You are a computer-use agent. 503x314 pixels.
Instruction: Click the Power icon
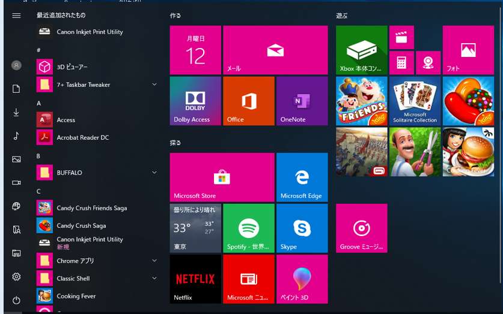point(16,300)
